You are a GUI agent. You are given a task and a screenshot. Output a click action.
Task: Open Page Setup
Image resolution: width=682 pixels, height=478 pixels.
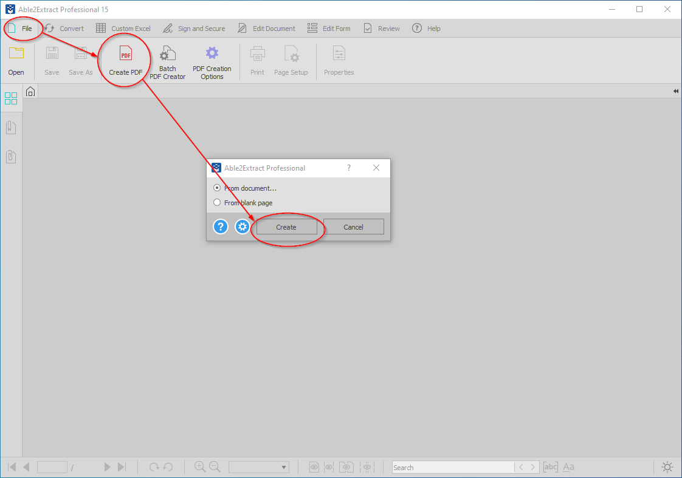pos(291,61)
